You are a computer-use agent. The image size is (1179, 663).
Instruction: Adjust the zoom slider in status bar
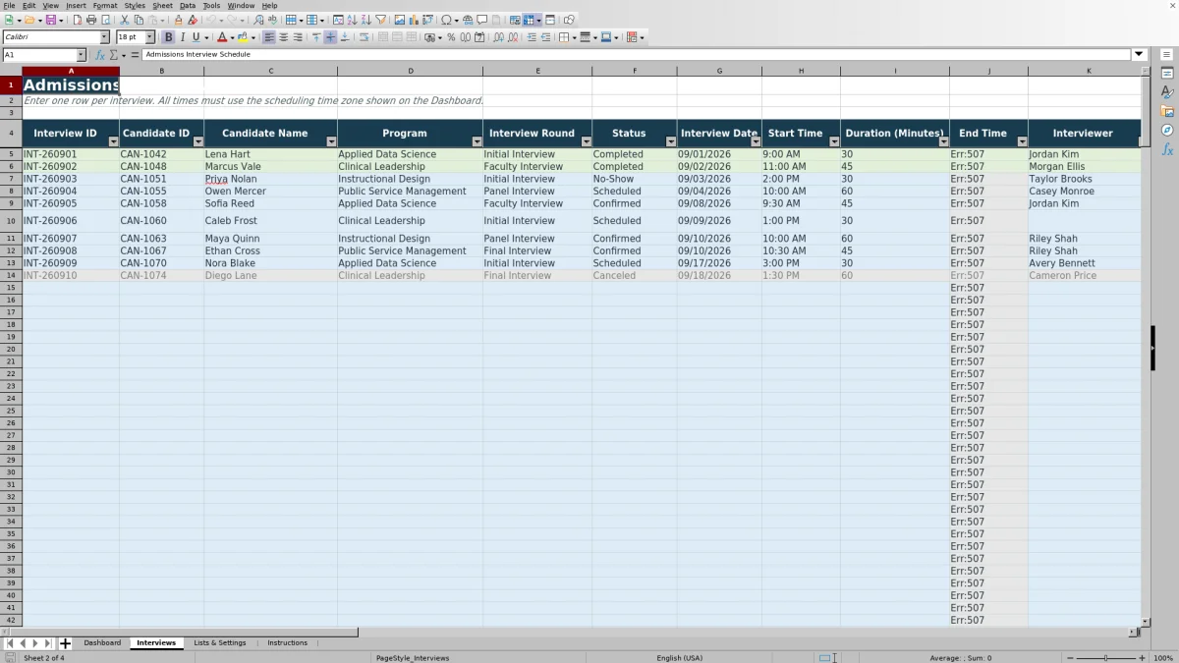click(x=1106, y=658)
